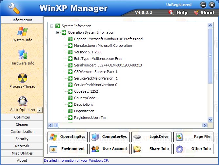Select the "Version: 5.1.2600" row
The image size is (219, 165).
point(88,52)
